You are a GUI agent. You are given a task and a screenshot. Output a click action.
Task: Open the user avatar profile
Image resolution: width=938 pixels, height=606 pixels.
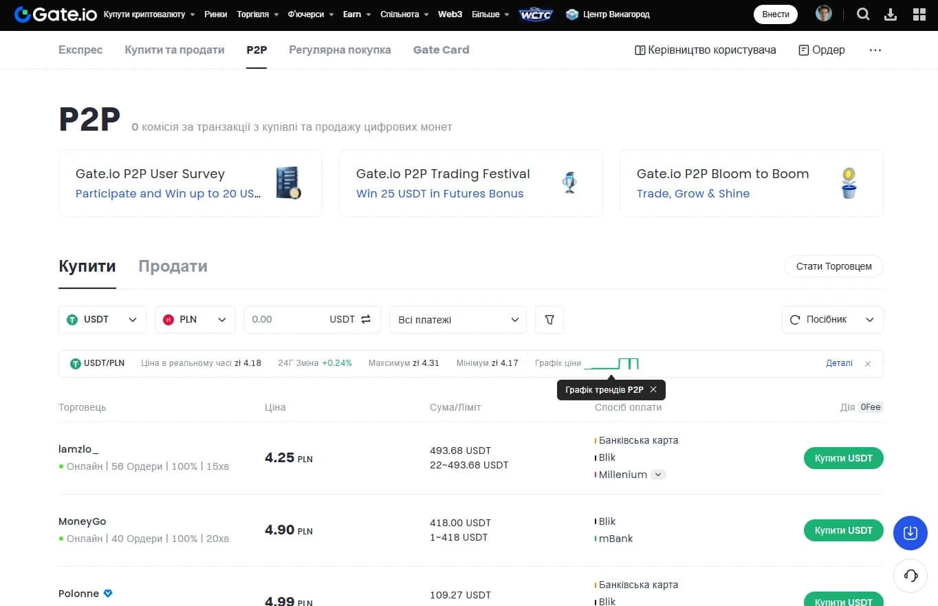[x=824, y=14]
